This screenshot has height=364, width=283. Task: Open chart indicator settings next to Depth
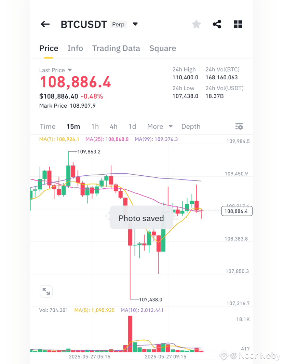click(239, 126)
